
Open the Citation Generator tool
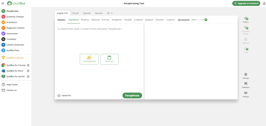click(x=15, y=45)
